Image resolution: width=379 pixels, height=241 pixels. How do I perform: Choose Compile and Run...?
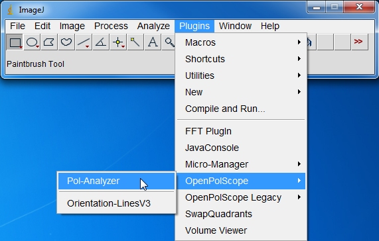[x=241, y=109]
